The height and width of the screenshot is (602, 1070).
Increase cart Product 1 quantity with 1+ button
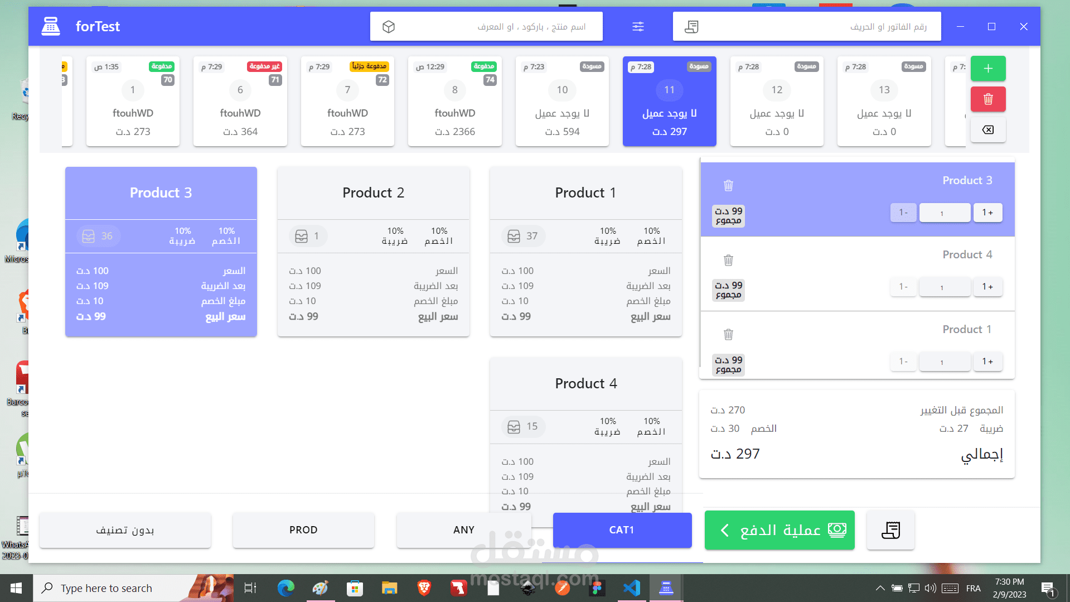click(987, 362)
